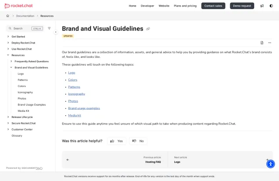Expand the Use Rocket.Chat section

coord(8,49)
